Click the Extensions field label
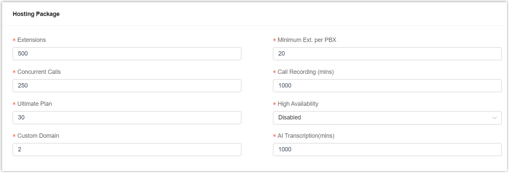This screenshot has width=509, height=173. tap(32, 40)
